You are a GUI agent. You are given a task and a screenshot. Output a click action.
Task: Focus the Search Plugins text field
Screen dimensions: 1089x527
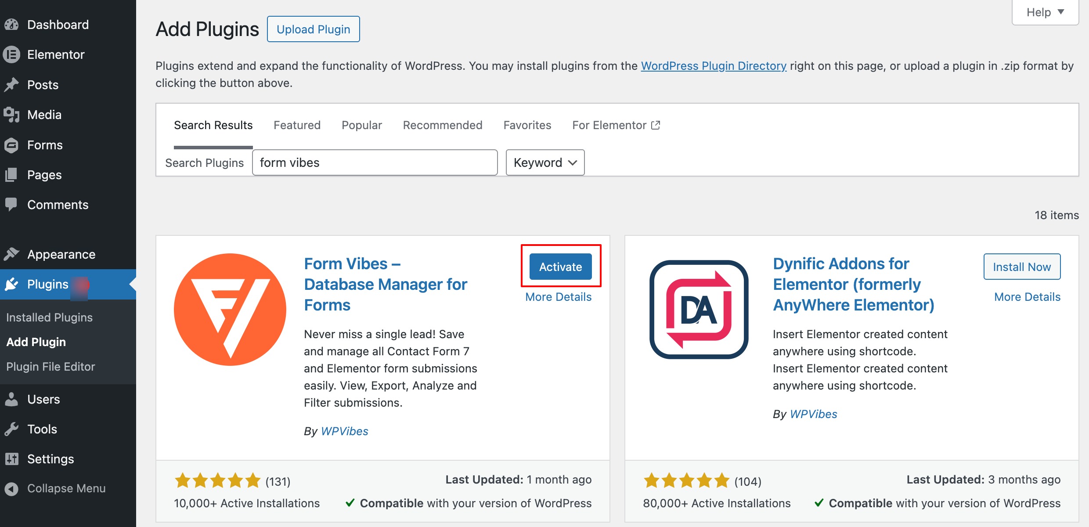click(x=375, y=162)
